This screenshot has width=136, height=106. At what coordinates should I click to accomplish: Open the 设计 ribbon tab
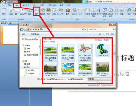coord(35,5)
